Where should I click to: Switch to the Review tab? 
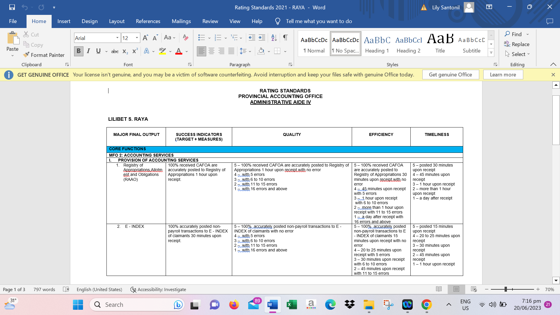click(210, 21)
